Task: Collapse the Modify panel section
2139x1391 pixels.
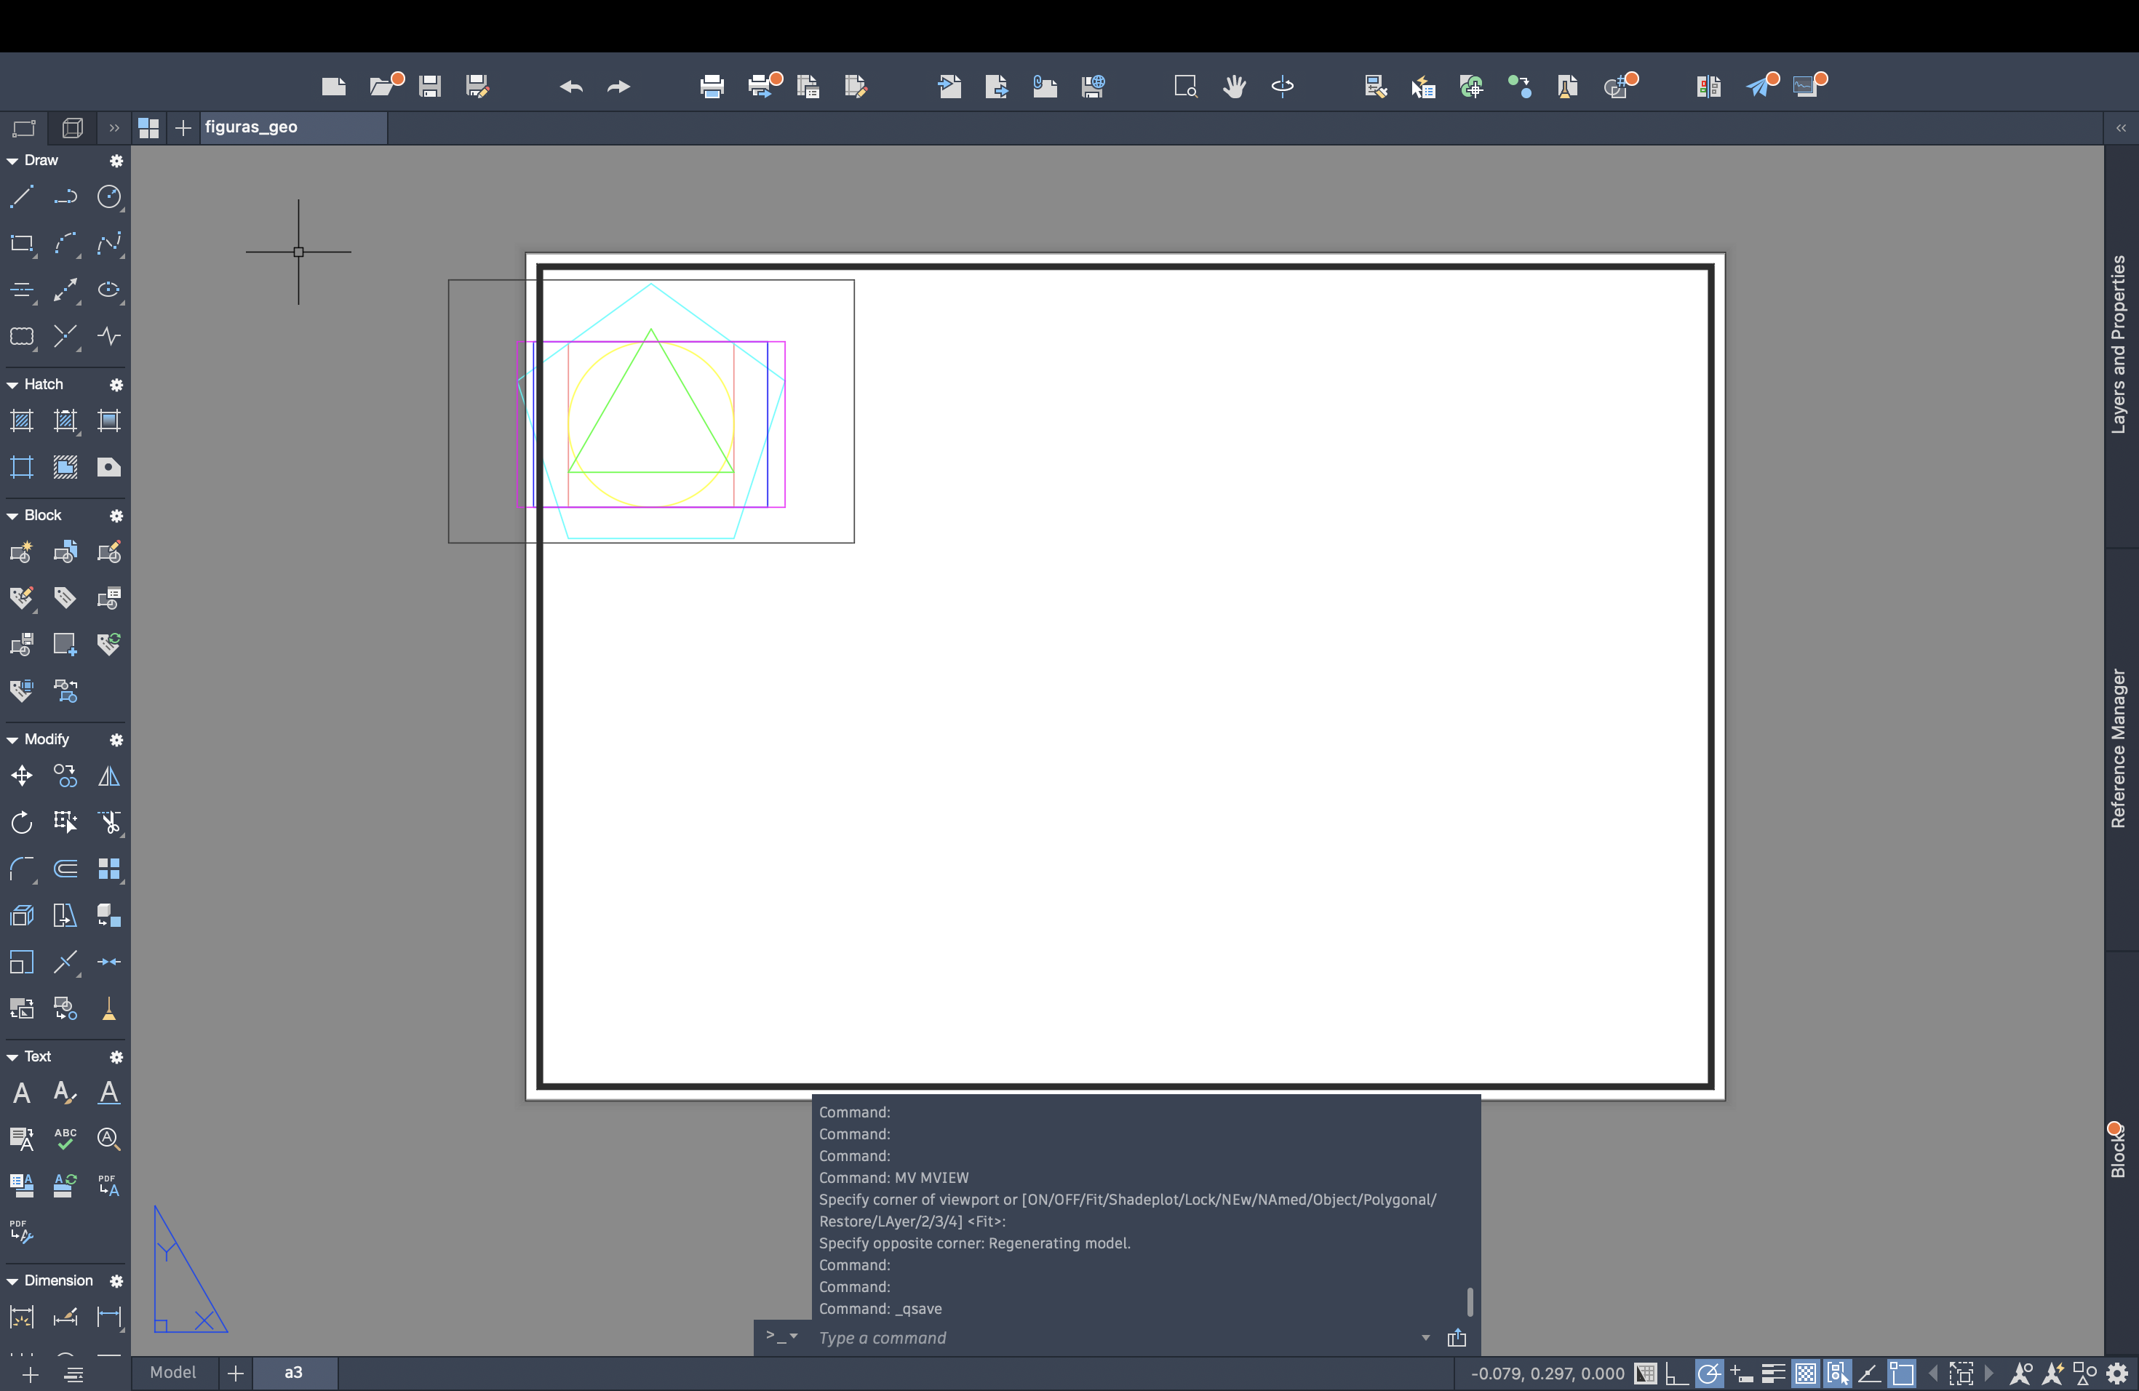Action: (x=12, y=740)
